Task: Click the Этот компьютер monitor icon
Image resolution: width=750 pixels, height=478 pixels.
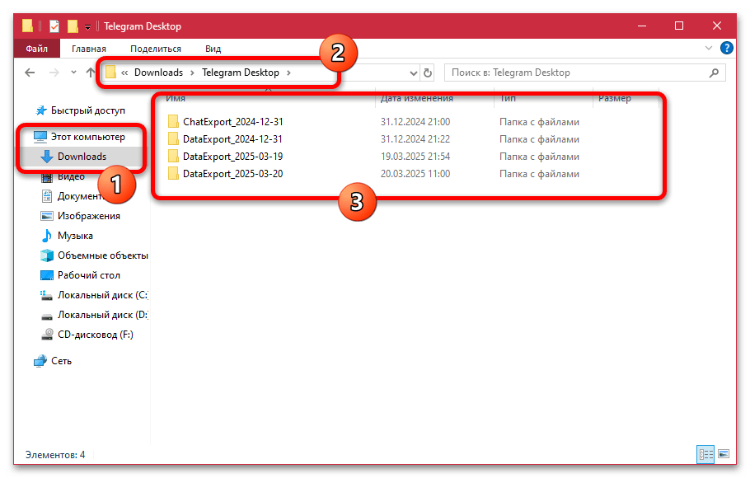Action: tap(40, 137)
